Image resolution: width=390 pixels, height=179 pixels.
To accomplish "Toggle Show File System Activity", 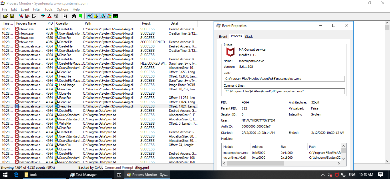I will 96,16.
